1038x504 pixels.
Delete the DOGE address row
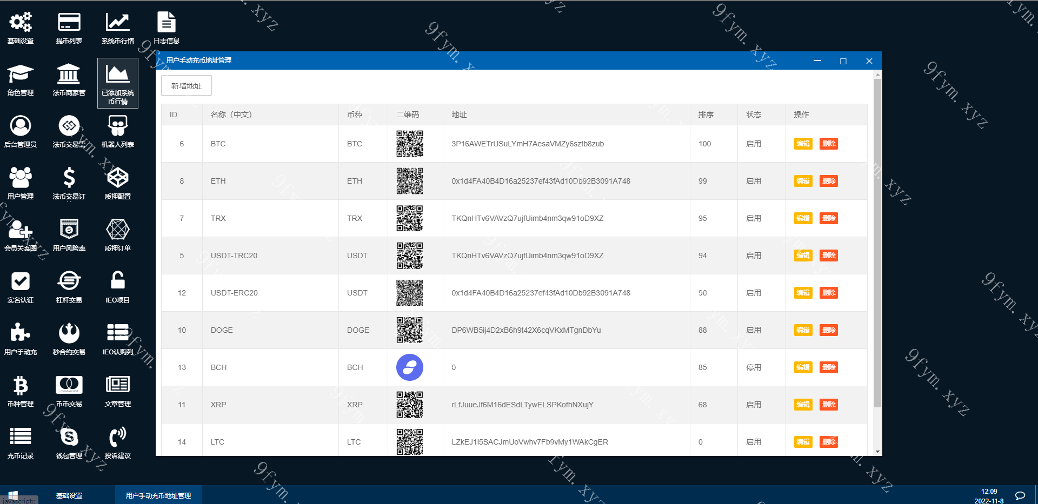click(x=828, y=330)
